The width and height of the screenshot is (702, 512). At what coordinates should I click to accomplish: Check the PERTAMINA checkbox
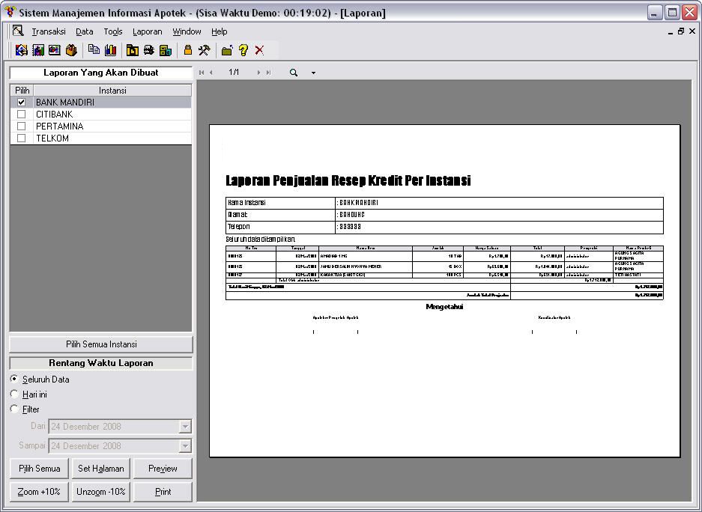click(21, 126)
